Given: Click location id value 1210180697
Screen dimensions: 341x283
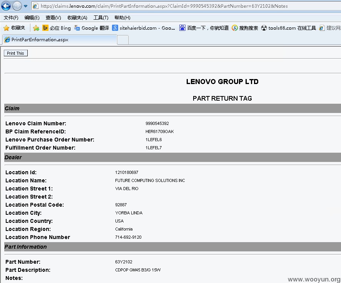Looking at the screenshot, I should tap(127, 173).
